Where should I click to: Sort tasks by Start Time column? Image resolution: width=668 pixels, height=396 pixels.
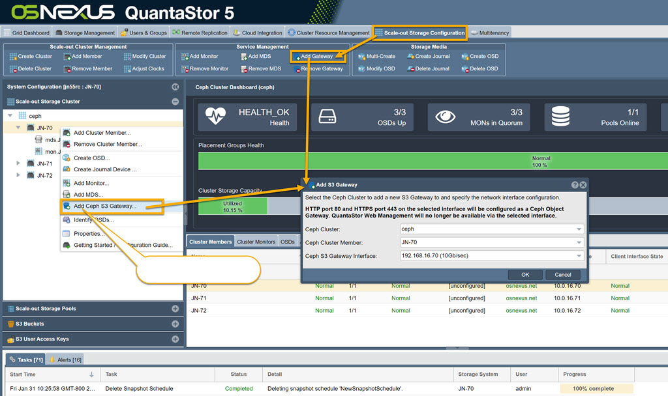53,375
